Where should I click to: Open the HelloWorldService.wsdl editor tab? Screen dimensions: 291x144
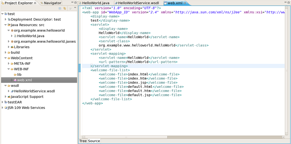[x=137, y=3]
